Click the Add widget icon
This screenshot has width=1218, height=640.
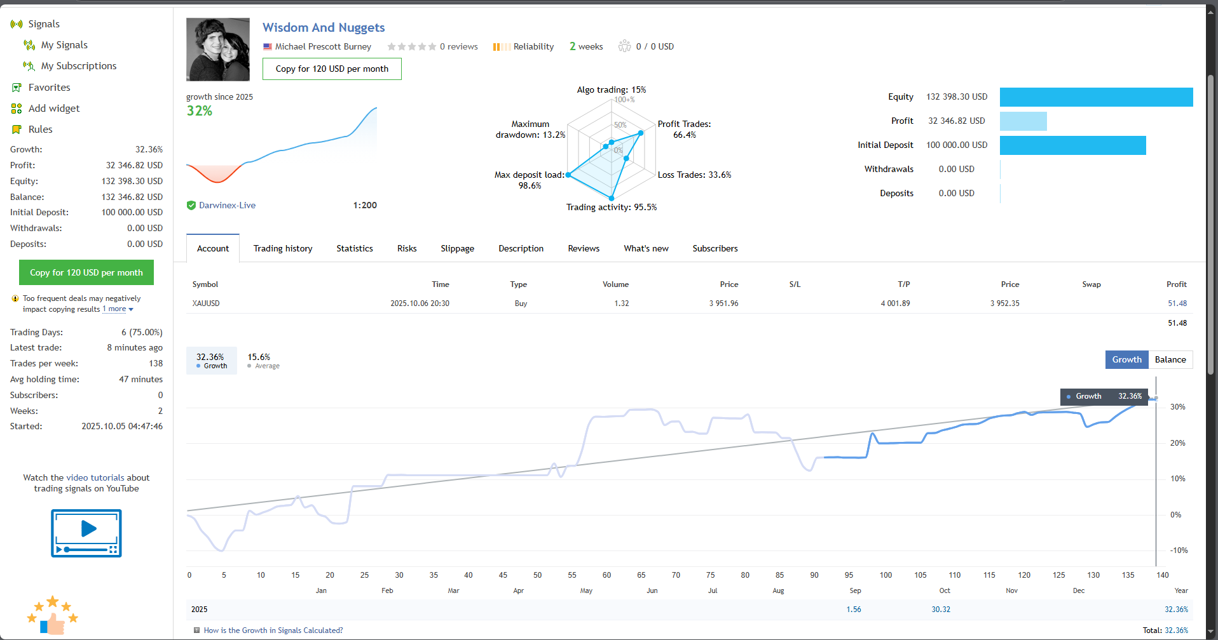[x=17, y=109]
